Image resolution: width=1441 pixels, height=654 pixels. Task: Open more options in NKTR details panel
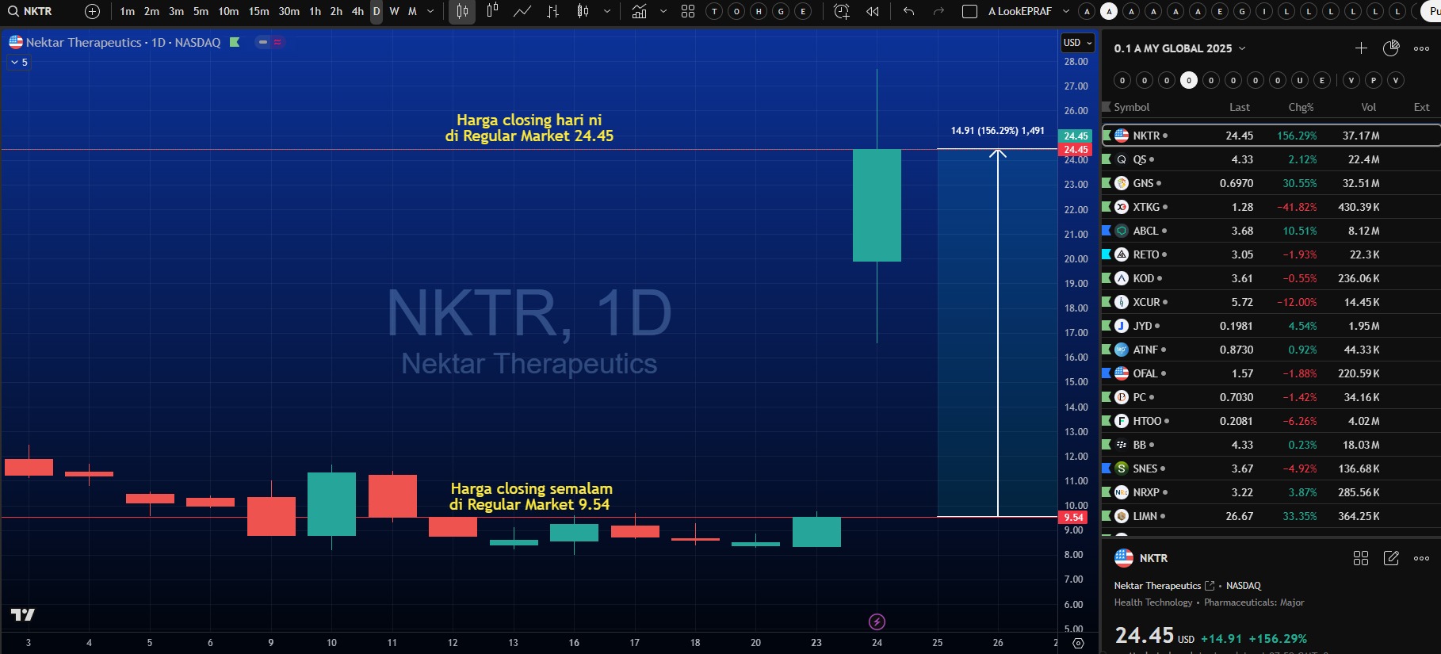(x=1422, y=558)
